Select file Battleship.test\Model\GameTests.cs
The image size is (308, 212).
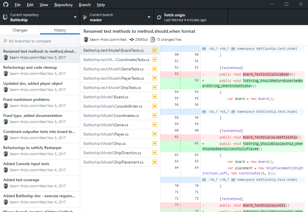pyautogui.click(x=120, y=69)
